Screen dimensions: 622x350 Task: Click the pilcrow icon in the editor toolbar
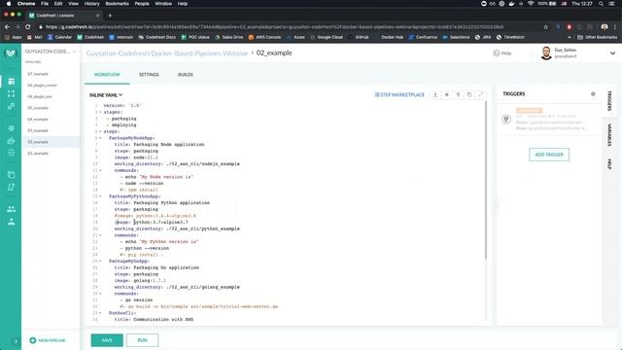tap(458, 95)
